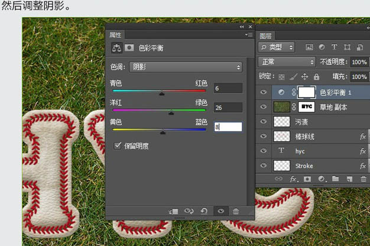Adjust the 洋红-绿色 slider handle
This screenshot has width=370, height=246.
pos(171,113)
